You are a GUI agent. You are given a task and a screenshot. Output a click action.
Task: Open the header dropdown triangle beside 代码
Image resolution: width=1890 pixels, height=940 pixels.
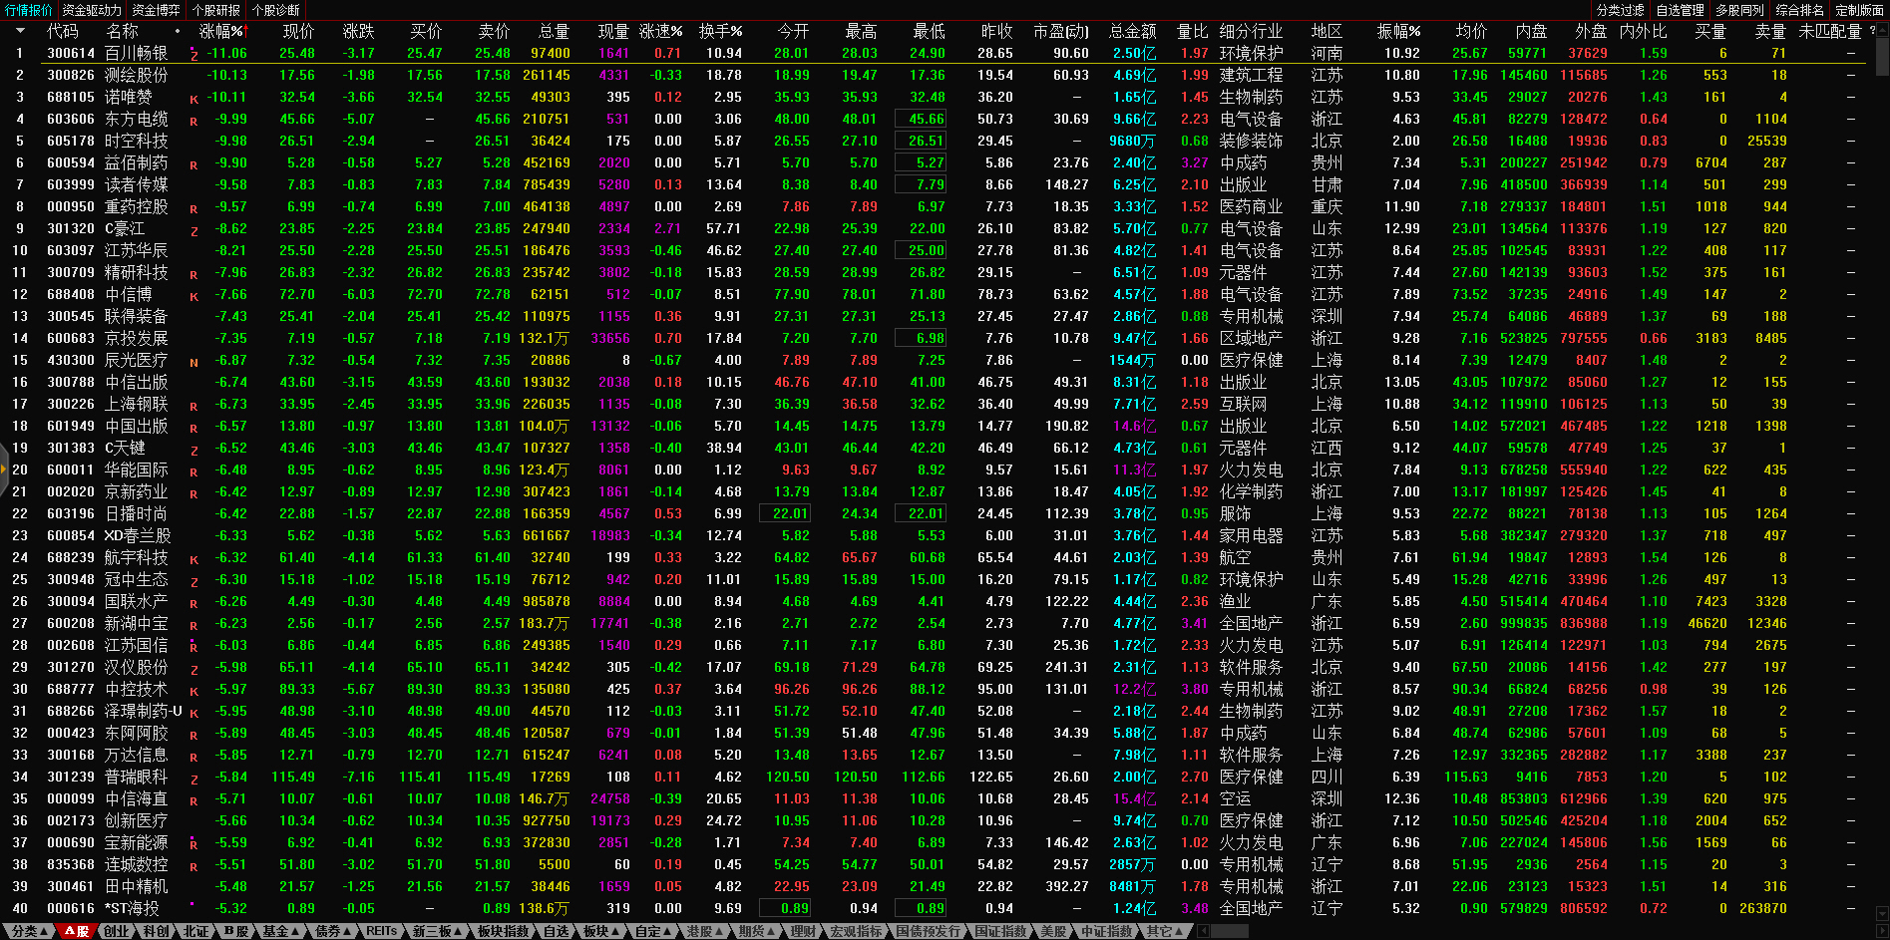20,32
